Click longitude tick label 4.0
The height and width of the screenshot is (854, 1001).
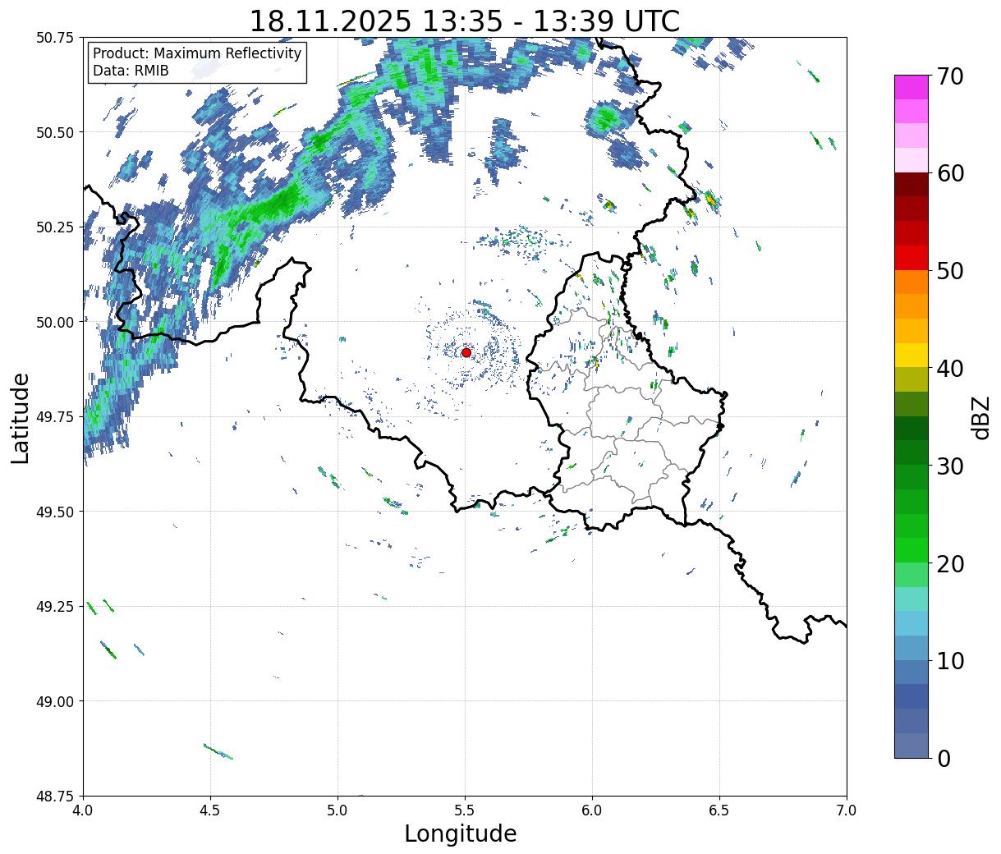84,810
